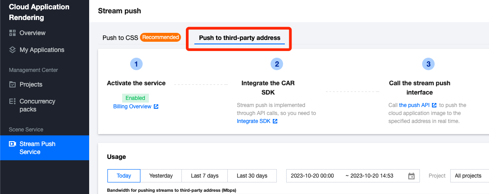The height and width of the screenshot is (194, 489).
Task: Click external link icon beside the push API
Action: [434, 105]
